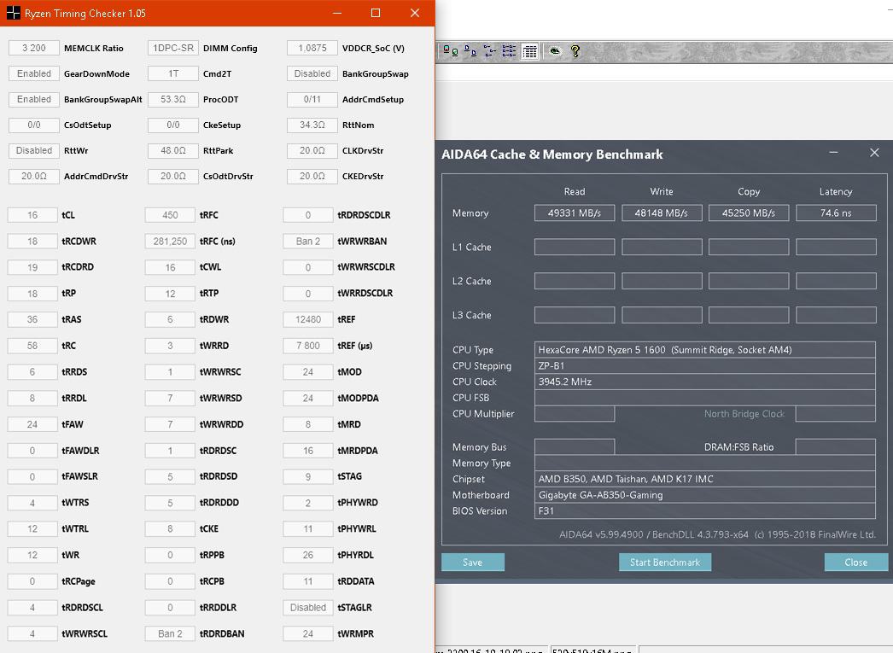
Task: Click the CPU Type field HexaCore AMD Ryzen
Action: pos(704,350)
